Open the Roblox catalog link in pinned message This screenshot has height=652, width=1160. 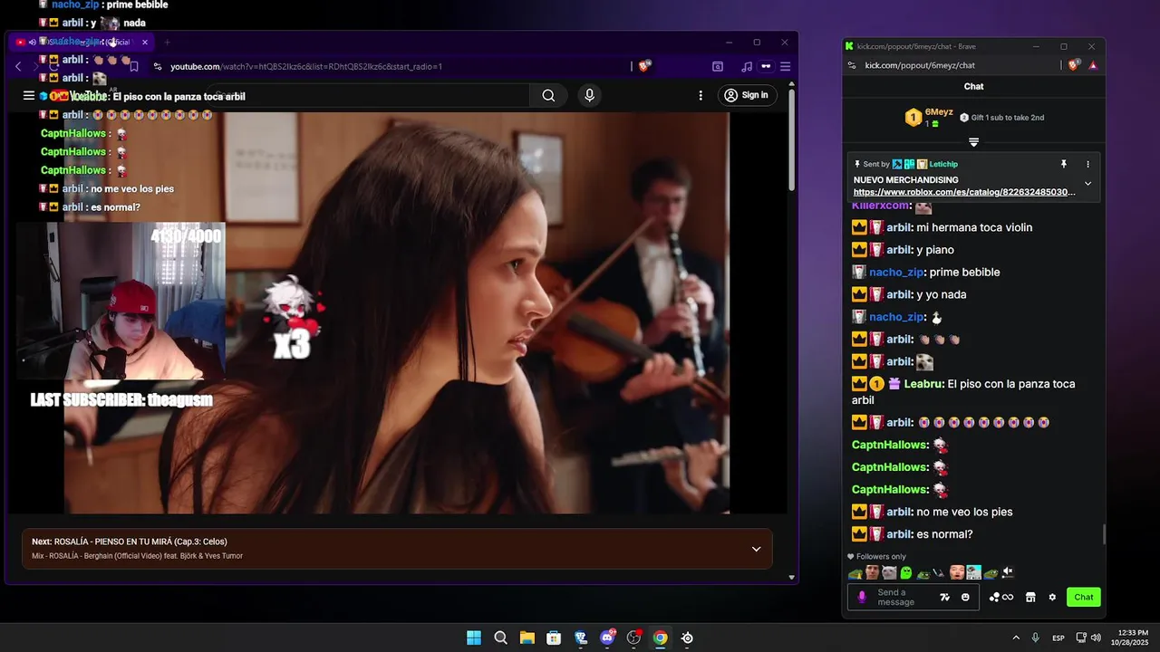965,192
